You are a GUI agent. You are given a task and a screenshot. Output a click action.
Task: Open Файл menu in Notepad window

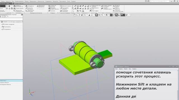click(116, 69)
